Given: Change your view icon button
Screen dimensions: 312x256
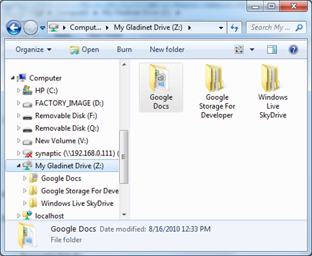Looking at the screenshot, I should coord(239,49).
